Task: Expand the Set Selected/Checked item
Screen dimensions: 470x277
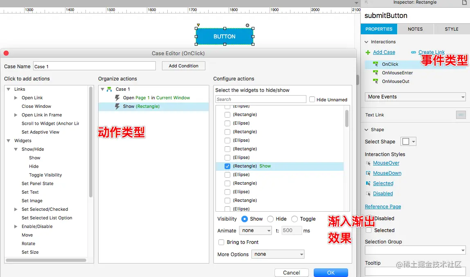Action: tap(16, 209)
